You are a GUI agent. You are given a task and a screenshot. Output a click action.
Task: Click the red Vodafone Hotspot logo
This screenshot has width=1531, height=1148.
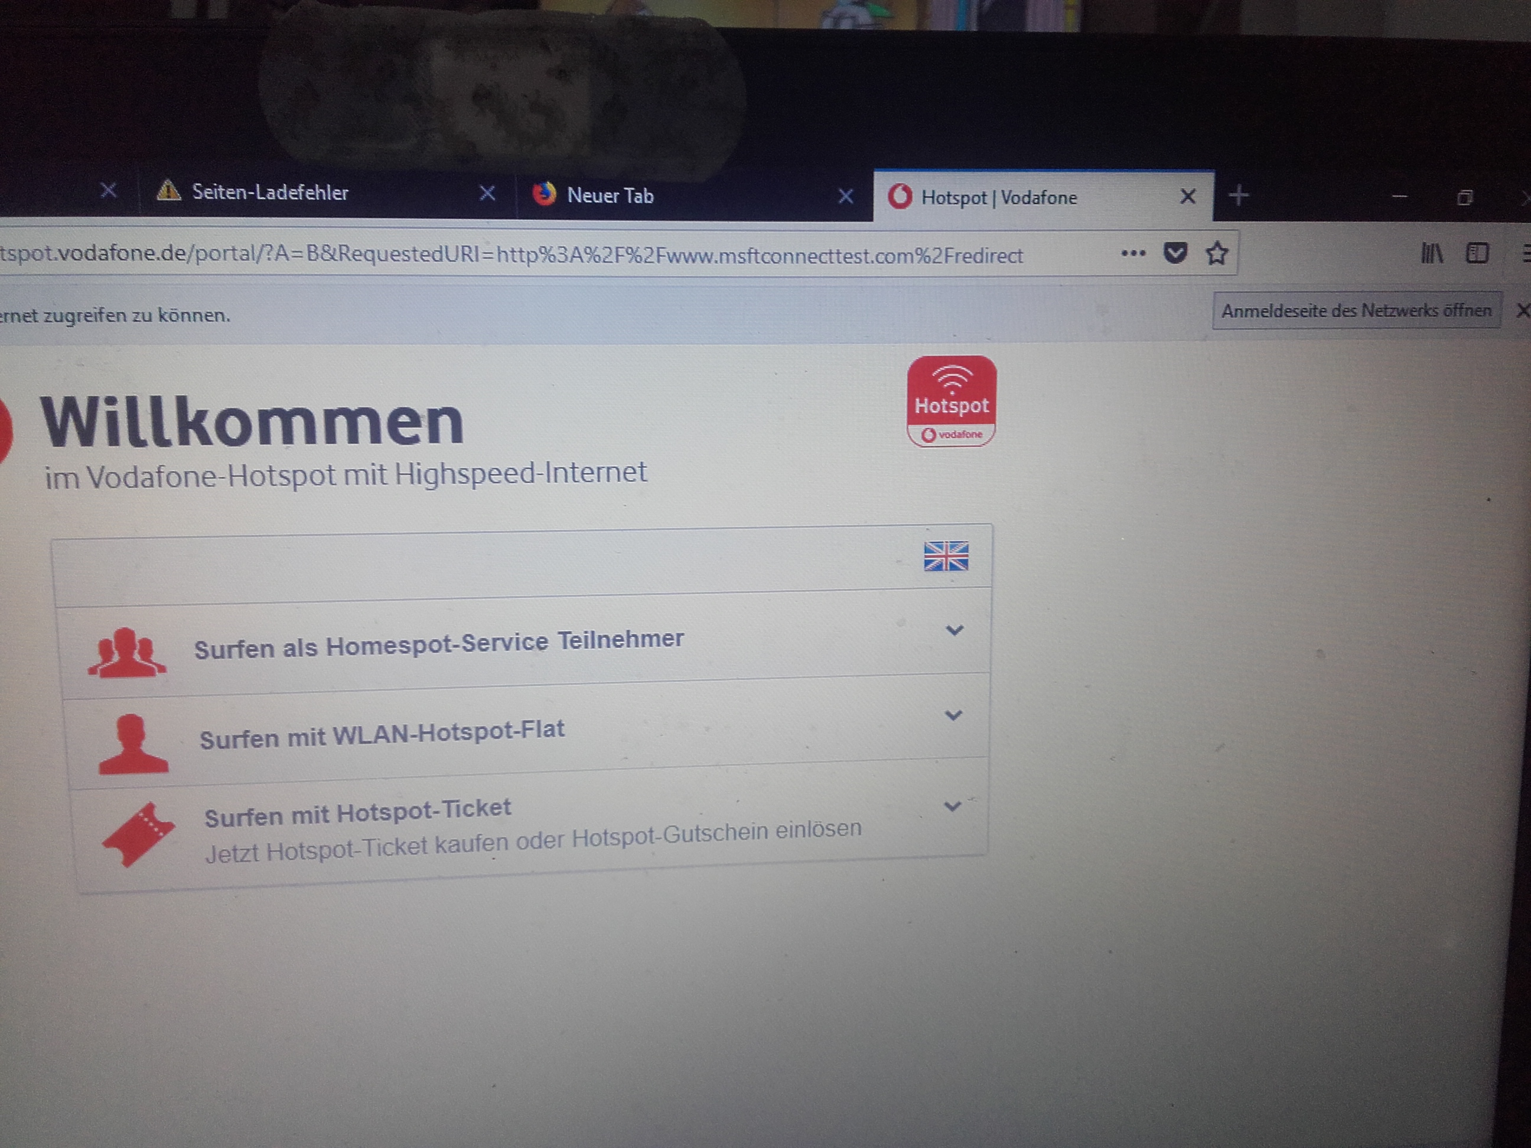point(952,402)
